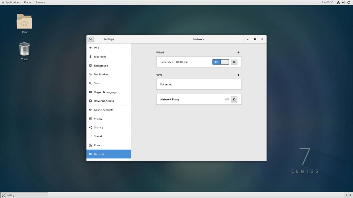This screenshot has width=353, height=198.
Task: Click the Background icon in sidebar
Action: pos(90,66)
